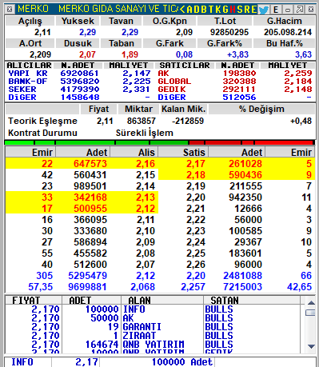Click the MERKO symbol code in title bar
The image size is (319, 367).
coord(33,9)
